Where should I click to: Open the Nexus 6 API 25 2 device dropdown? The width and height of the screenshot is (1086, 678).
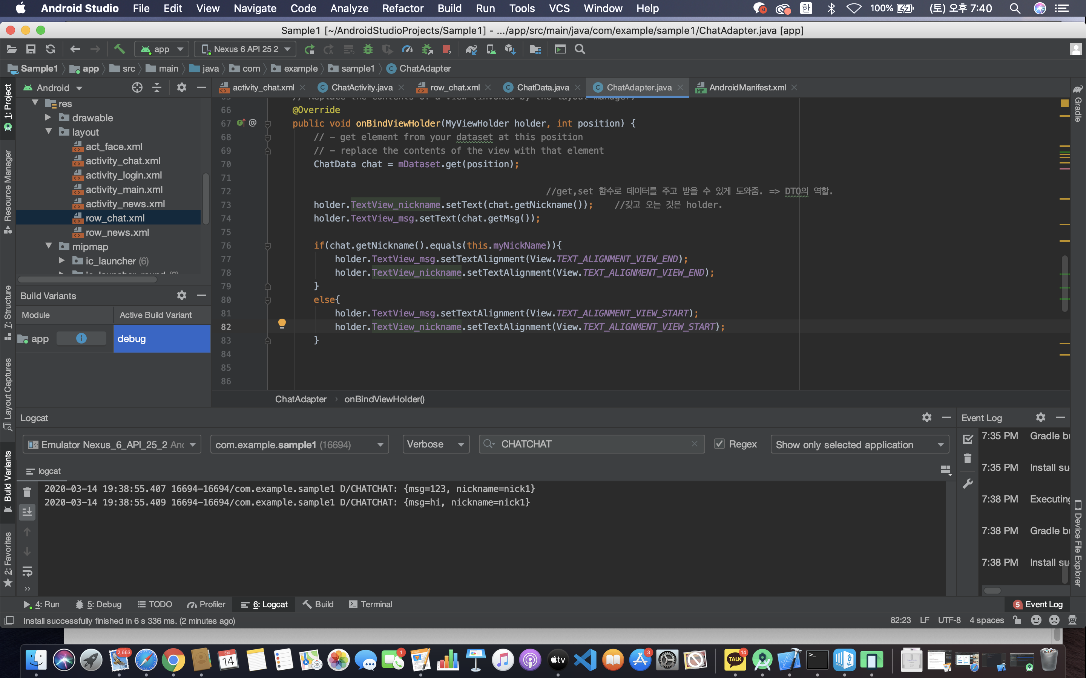245,49
